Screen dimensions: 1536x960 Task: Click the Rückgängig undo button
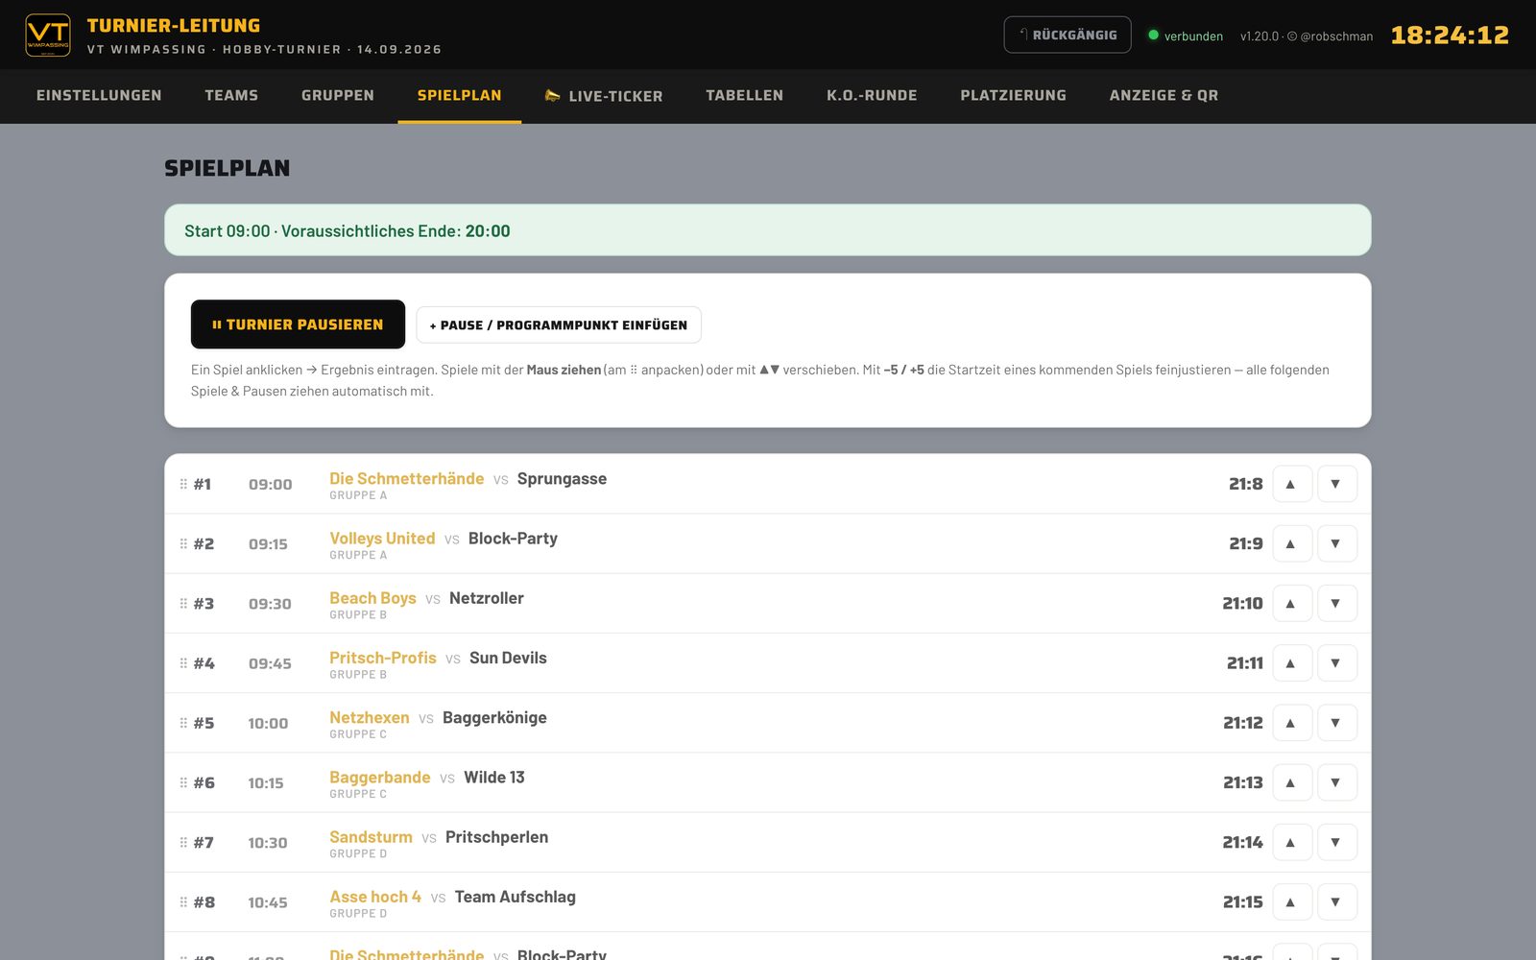[1068, 35]
